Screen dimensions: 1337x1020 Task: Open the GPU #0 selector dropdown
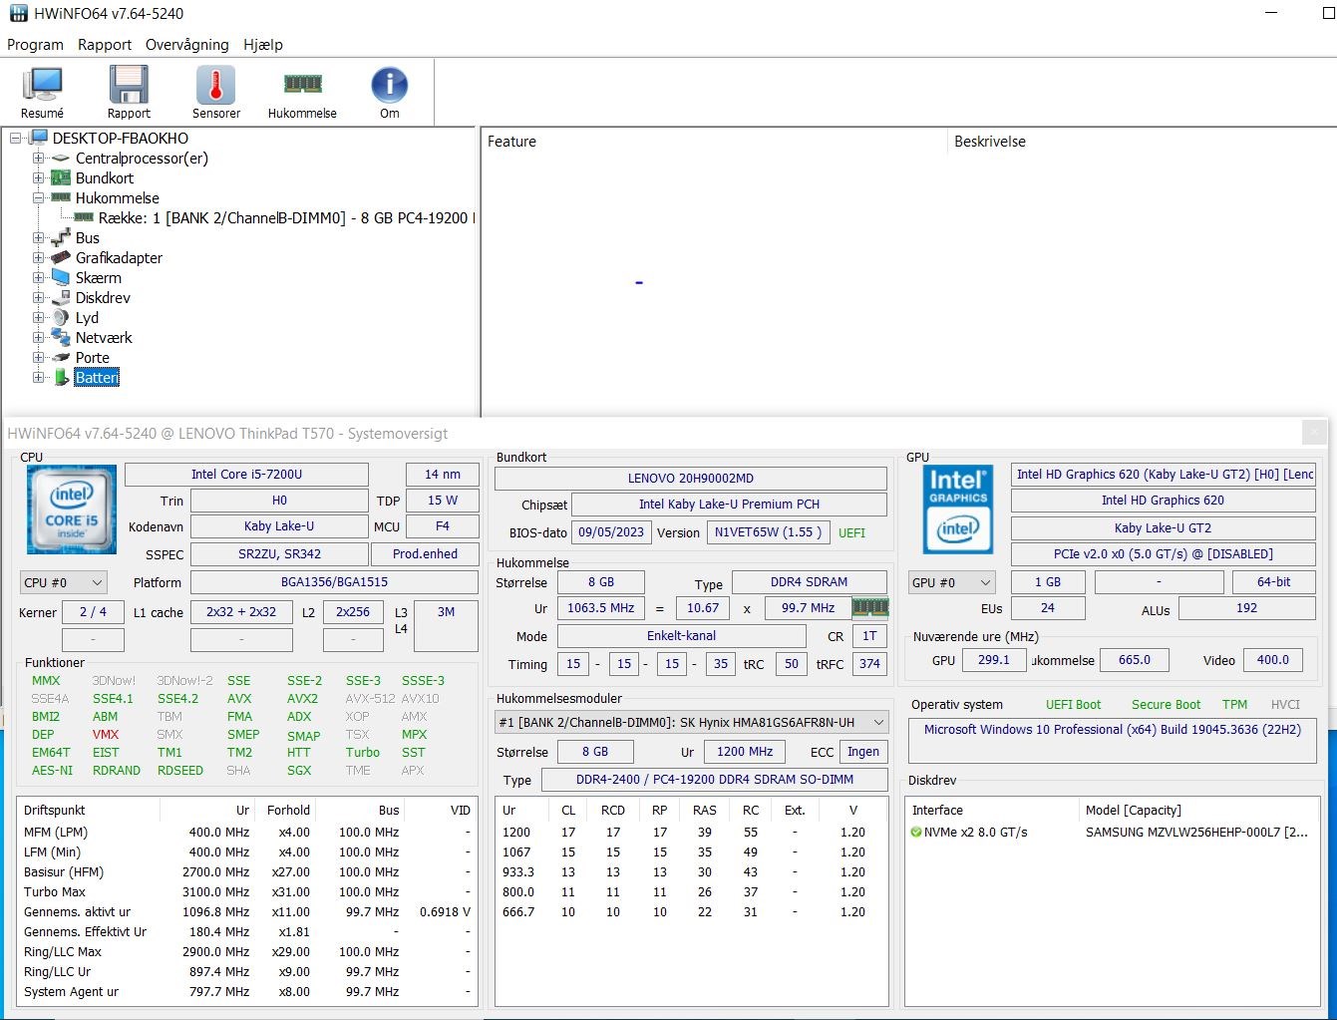[x=952, y=582]
